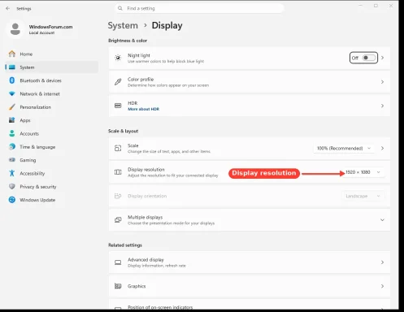Click the 'Scale & layout' heading
404x312 pixels.
pos(124,131)
